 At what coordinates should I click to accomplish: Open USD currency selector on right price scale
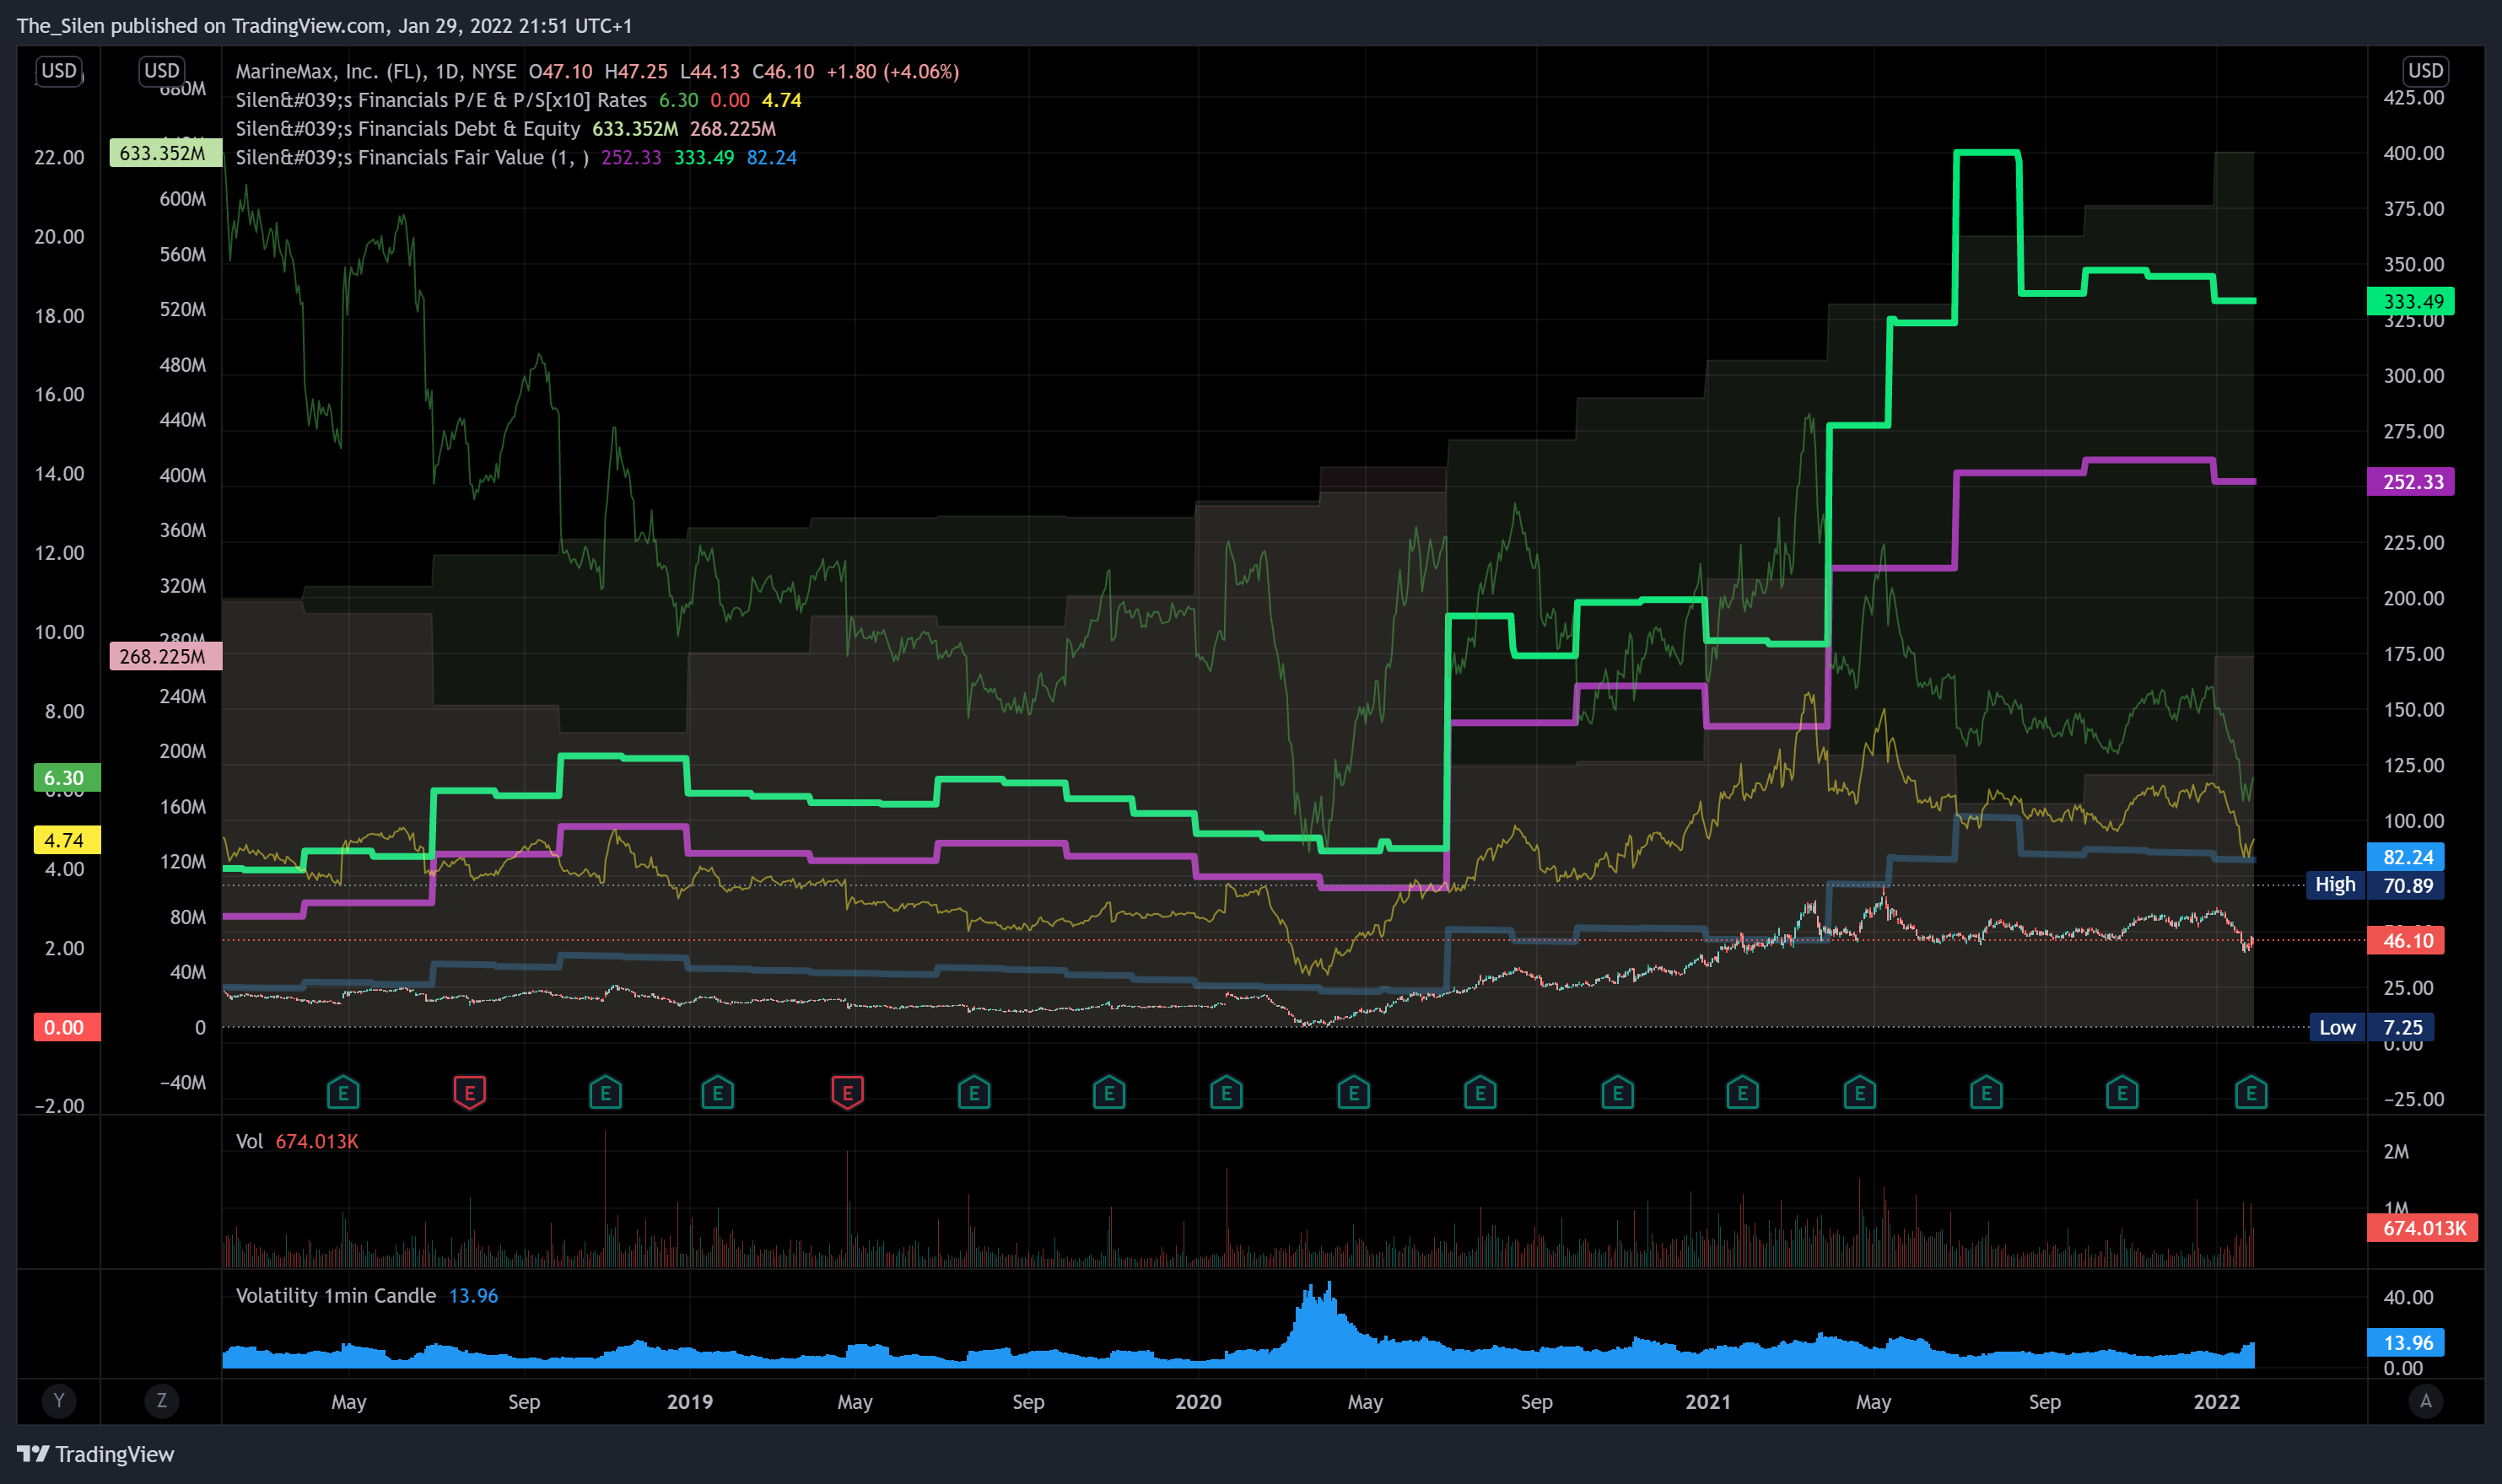(2425, 71)
